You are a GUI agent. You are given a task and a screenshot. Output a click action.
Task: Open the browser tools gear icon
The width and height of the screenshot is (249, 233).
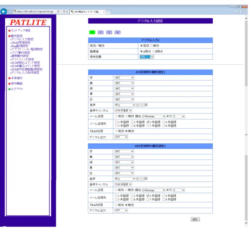245,11
